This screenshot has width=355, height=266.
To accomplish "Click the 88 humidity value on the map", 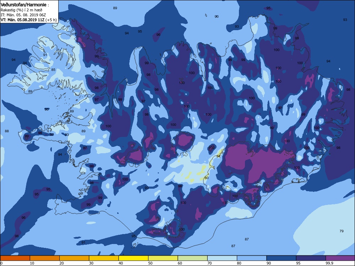I will [x=7, y=131].
